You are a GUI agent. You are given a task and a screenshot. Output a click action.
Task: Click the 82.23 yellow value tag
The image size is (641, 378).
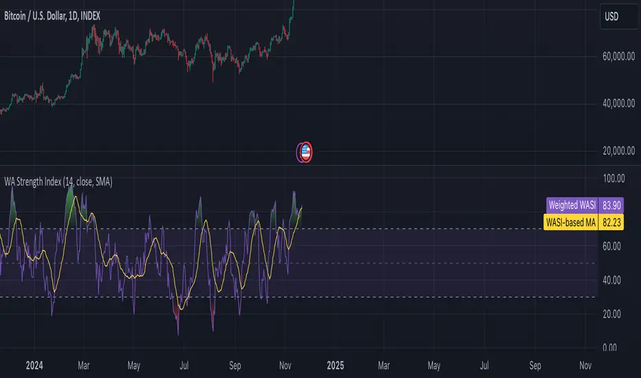click(x=611, y=222)
